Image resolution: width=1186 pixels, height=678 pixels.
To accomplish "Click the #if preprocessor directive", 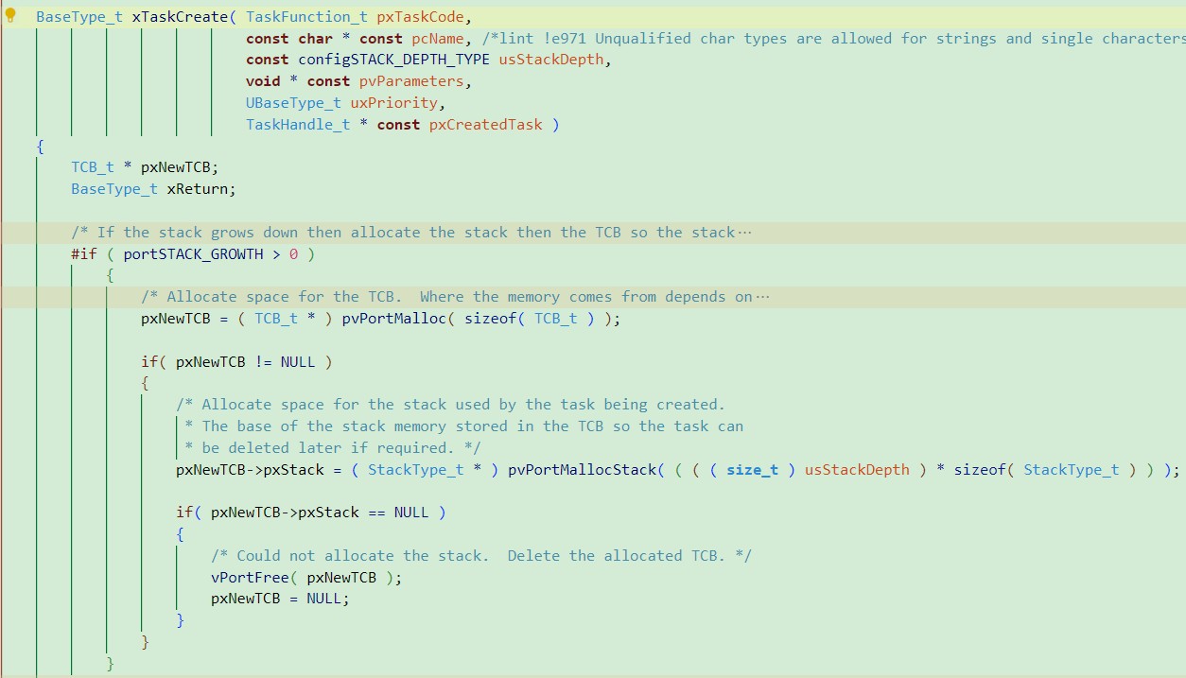I will pos(83,254).
